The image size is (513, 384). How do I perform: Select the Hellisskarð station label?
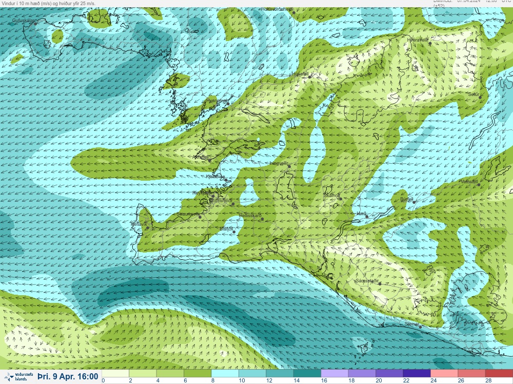(250, 216)
